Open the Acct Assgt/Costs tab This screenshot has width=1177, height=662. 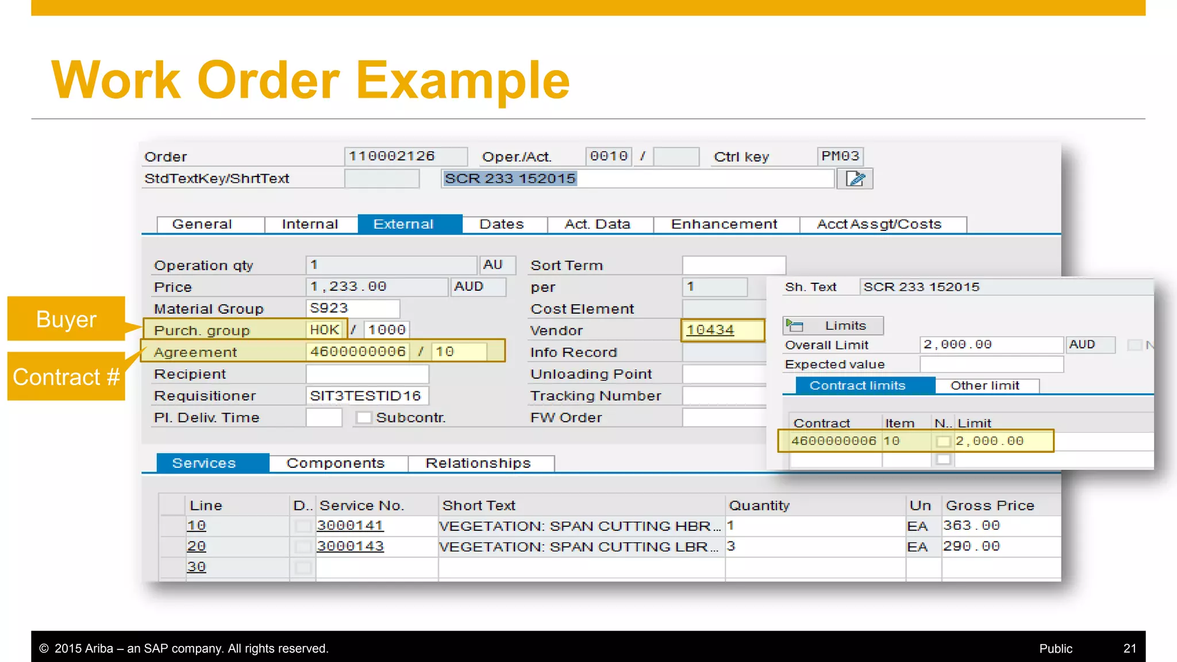point(883,224)
